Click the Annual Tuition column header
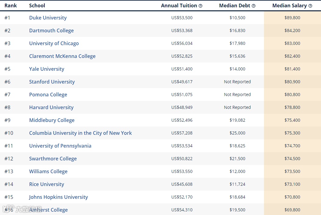The image size is (321, 215). click(179, 5)
